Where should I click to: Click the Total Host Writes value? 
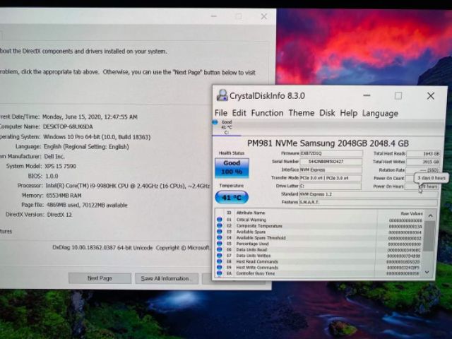(x=423, y=162)
